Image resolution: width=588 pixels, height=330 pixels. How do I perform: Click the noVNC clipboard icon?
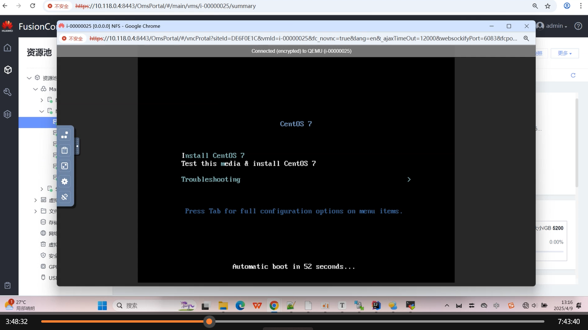click(64, 150)
